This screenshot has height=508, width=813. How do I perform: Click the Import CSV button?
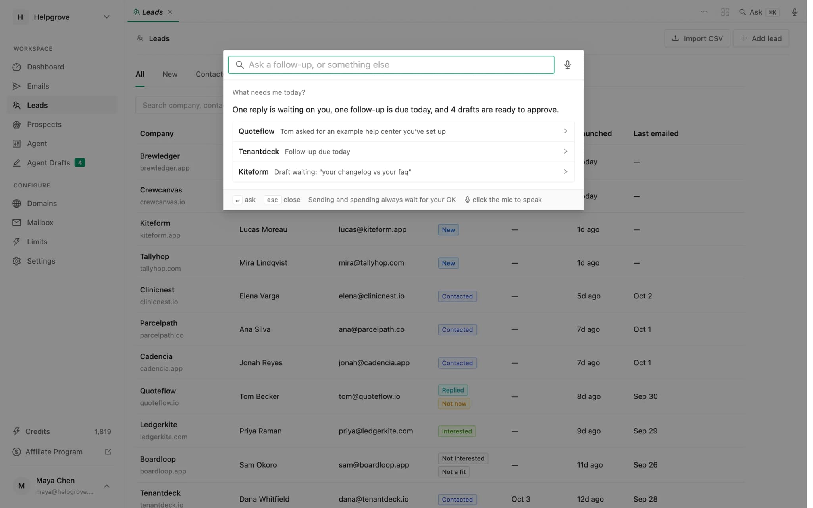click(697, 38)
